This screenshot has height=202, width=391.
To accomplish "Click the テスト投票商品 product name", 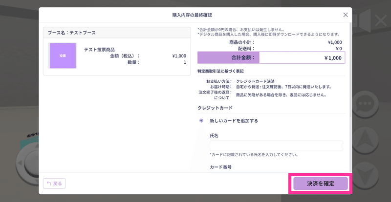I will click(99, 50).
